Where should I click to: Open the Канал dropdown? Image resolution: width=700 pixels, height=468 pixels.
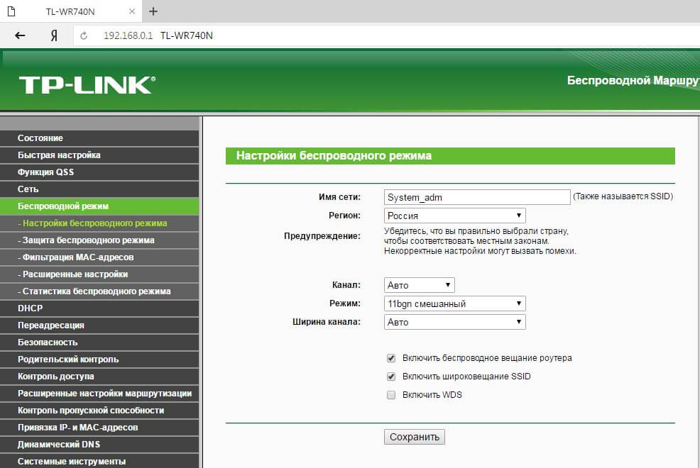[419, 285]
